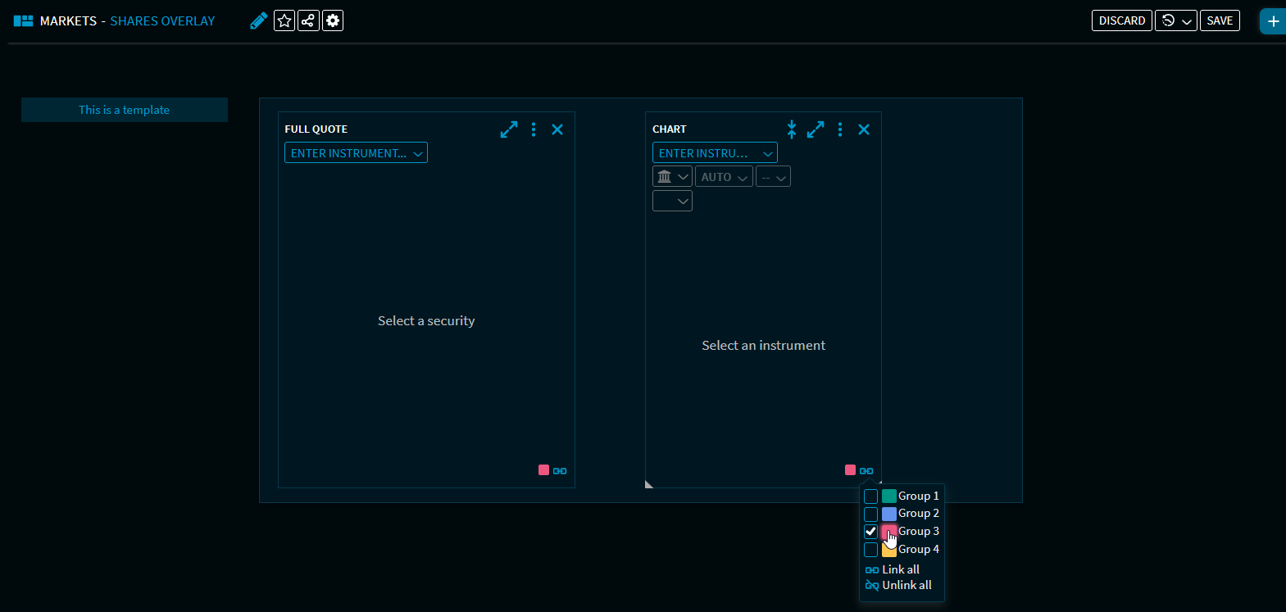Click the pink group swatch in Chart widget
This screenshot has height=612, width=1286.
850,470
